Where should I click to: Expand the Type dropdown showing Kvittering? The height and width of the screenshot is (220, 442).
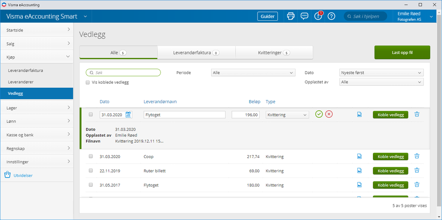(x=287, y=115)
